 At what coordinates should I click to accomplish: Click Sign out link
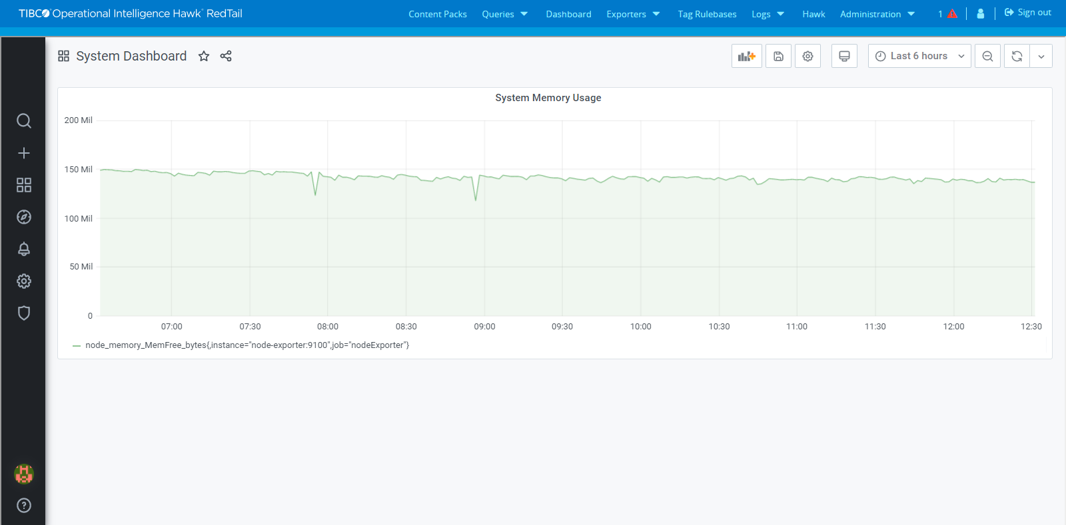(1027, 13)
